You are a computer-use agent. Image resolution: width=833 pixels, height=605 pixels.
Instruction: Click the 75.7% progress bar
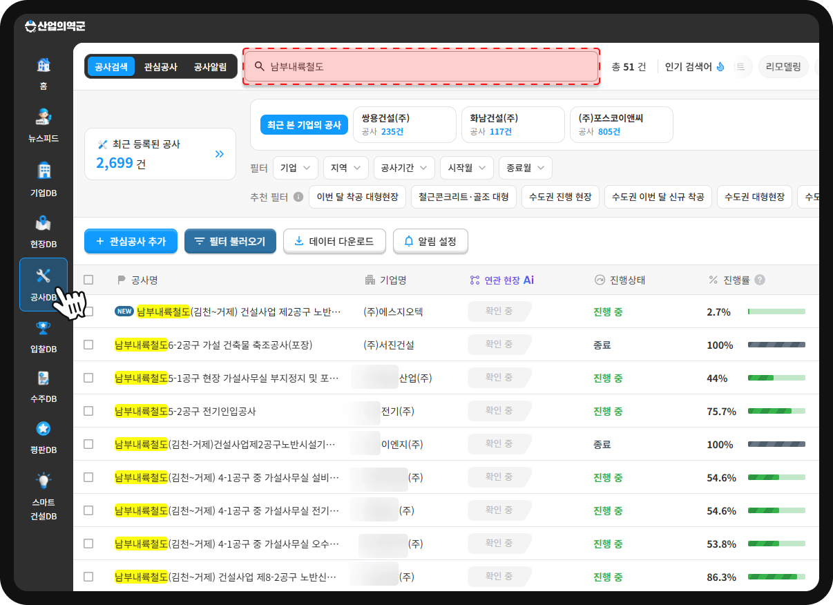(776, 411)
